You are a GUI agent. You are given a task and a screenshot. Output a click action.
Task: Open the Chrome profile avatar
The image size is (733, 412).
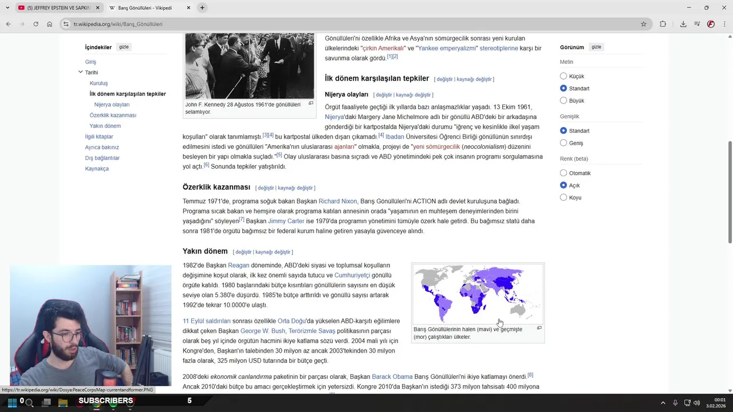[x=711, y=24]
